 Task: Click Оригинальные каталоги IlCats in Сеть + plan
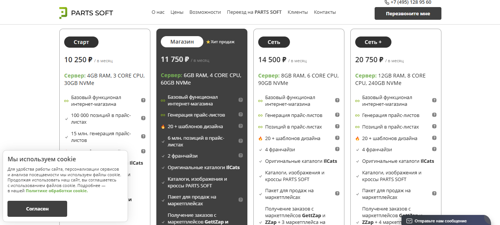click(398, 161)
